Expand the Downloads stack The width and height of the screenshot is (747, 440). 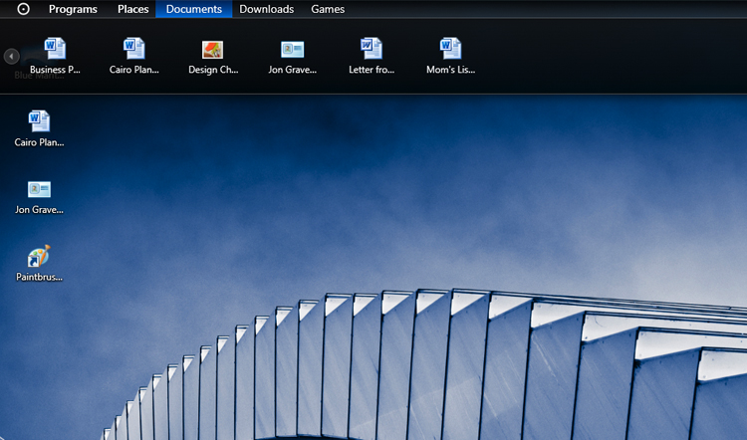pos(266,9)
